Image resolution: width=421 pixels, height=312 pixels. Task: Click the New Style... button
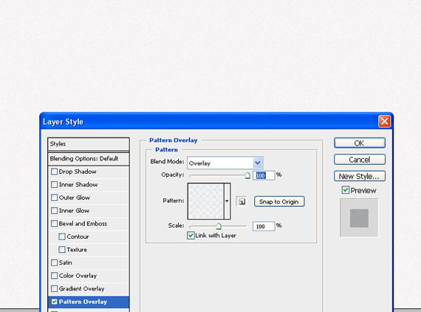tap(360, 176)
